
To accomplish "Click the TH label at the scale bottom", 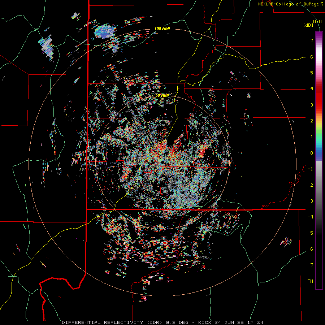I will (x=310, y=281).
